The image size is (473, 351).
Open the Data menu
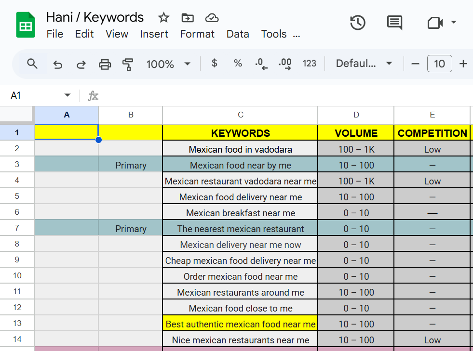pos(238,34)
